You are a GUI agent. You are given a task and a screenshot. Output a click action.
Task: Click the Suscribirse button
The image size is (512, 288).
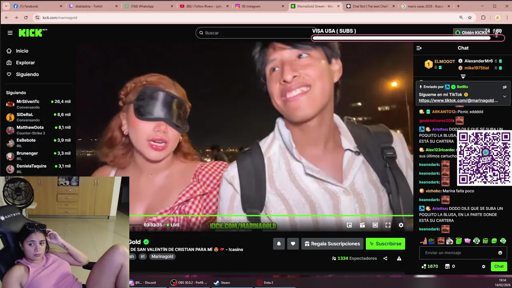[385, 244]
